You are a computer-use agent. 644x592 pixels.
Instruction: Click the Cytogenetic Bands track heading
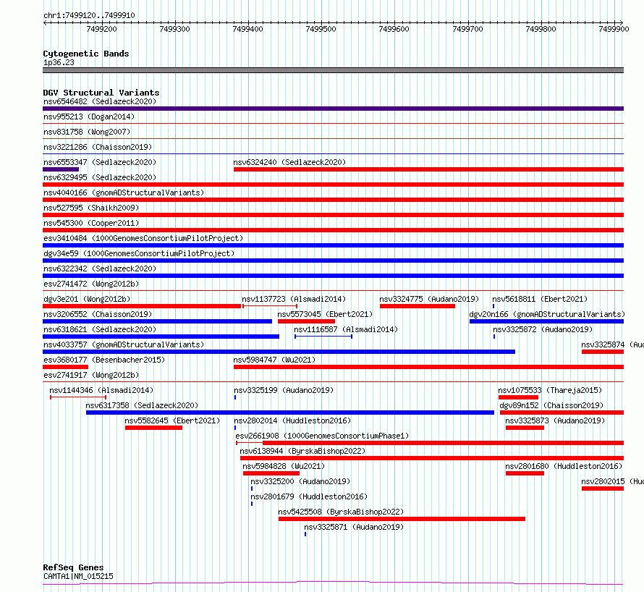coord(86,54)
